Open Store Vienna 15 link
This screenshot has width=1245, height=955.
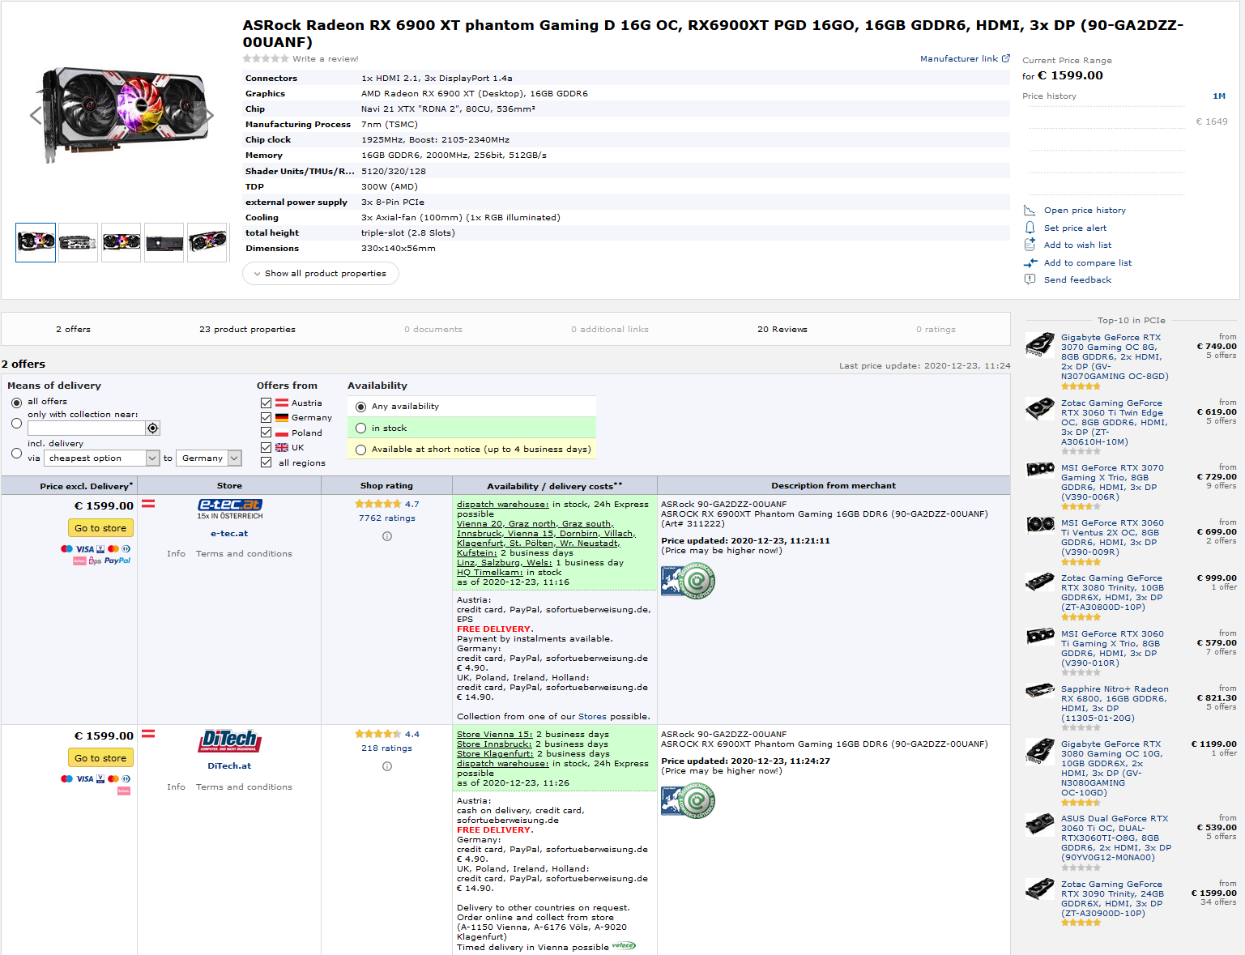pyautogui.click(x=495, y=735)
